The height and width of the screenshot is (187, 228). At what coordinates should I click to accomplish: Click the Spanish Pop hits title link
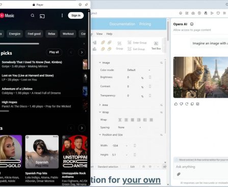click(x=36, y=173)
